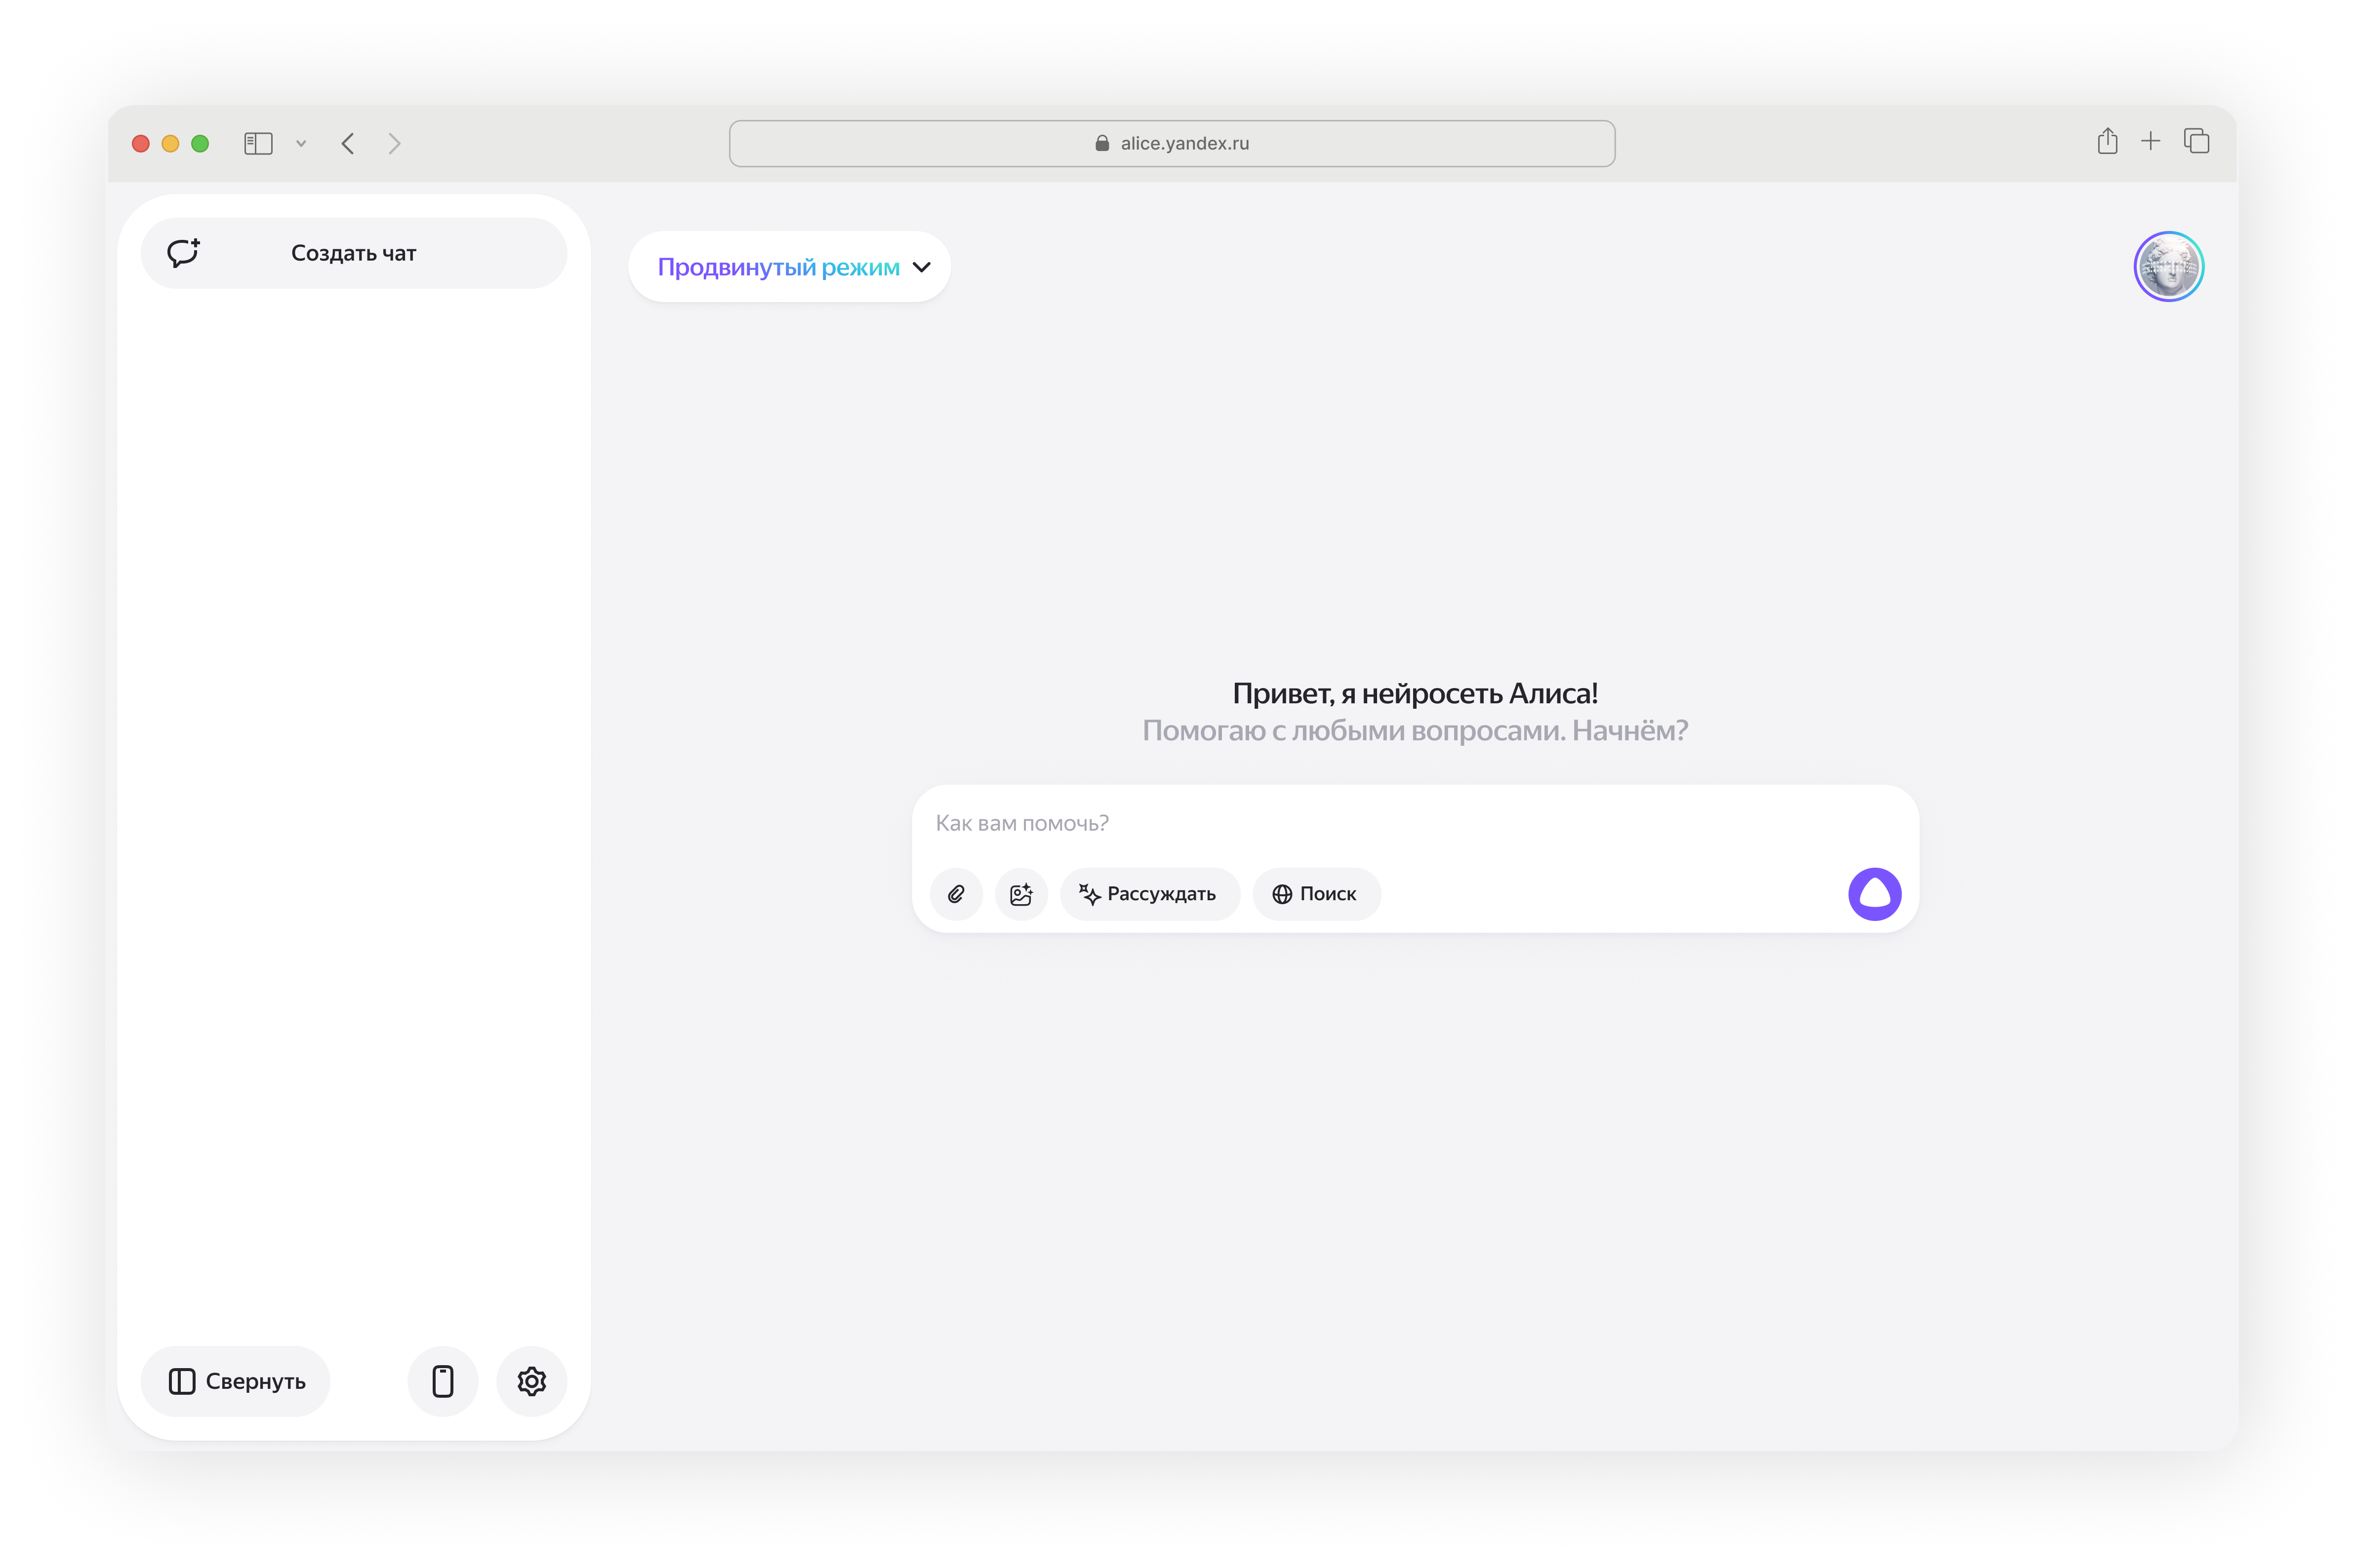Click the image generation icon

pos(1021,894)
